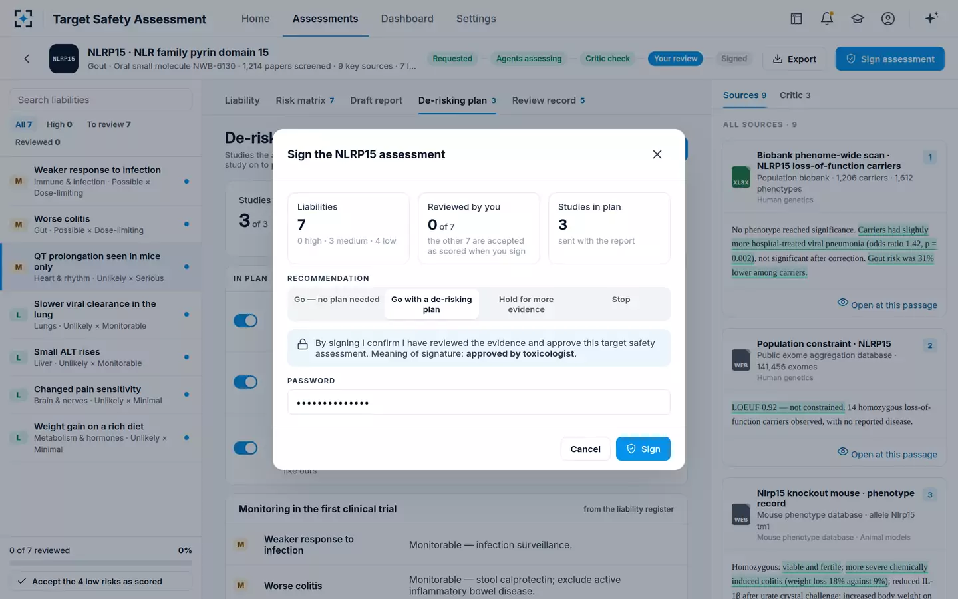The height and width of the screenshot is (599, 958).
Task: Open the layout panel icon in header
Action: click(x=796, y=19)
